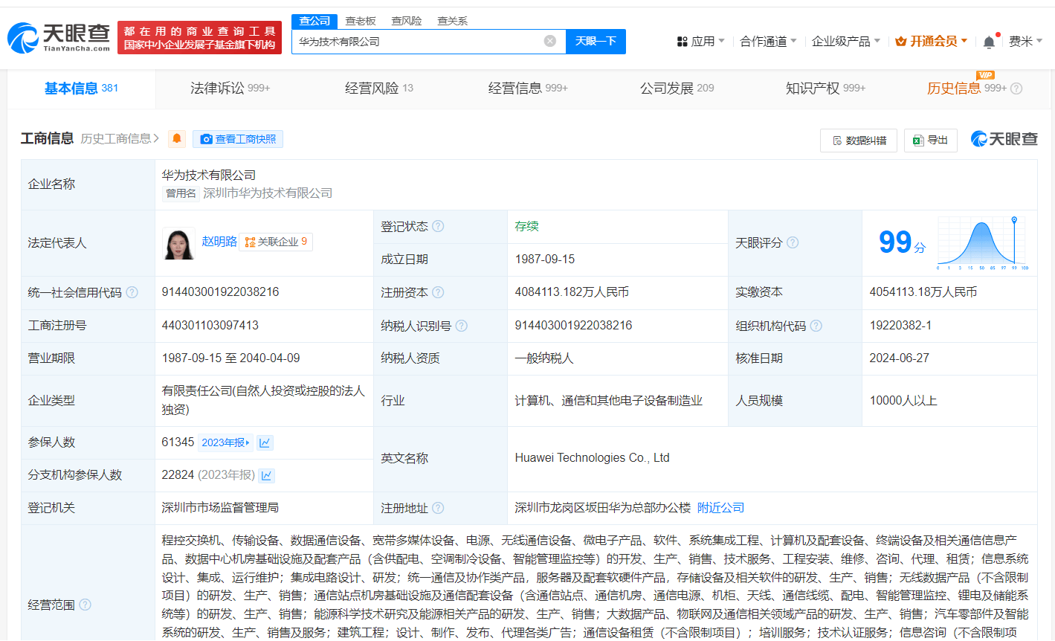Screen dimensions: 1055x641
Task: Expand the 2023年报 selector
Action: pos(226,442)
